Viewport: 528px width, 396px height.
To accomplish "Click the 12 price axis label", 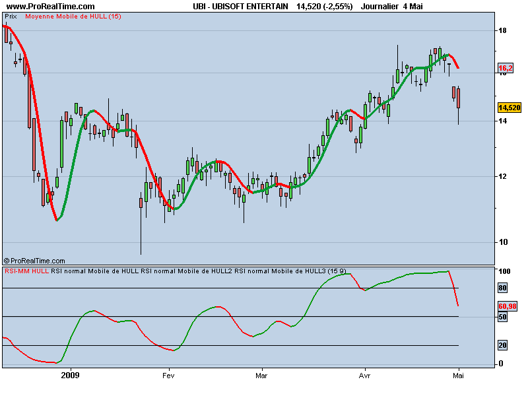I will pos(502,176).
